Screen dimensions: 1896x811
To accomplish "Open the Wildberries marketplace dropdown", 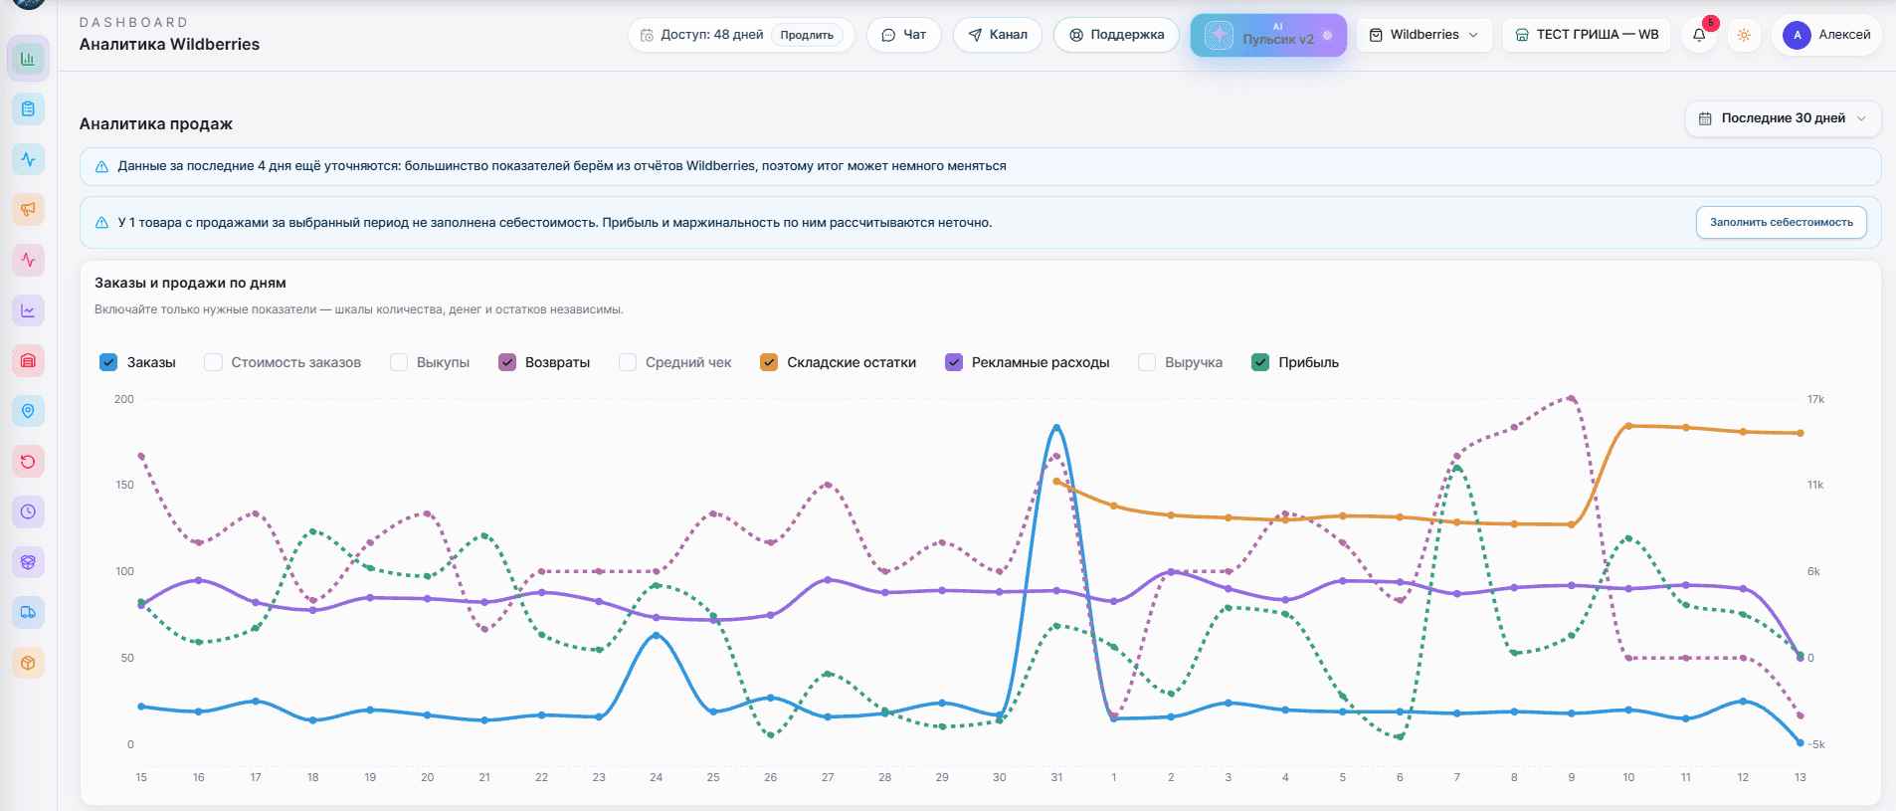I will [x=1424, y=35].
